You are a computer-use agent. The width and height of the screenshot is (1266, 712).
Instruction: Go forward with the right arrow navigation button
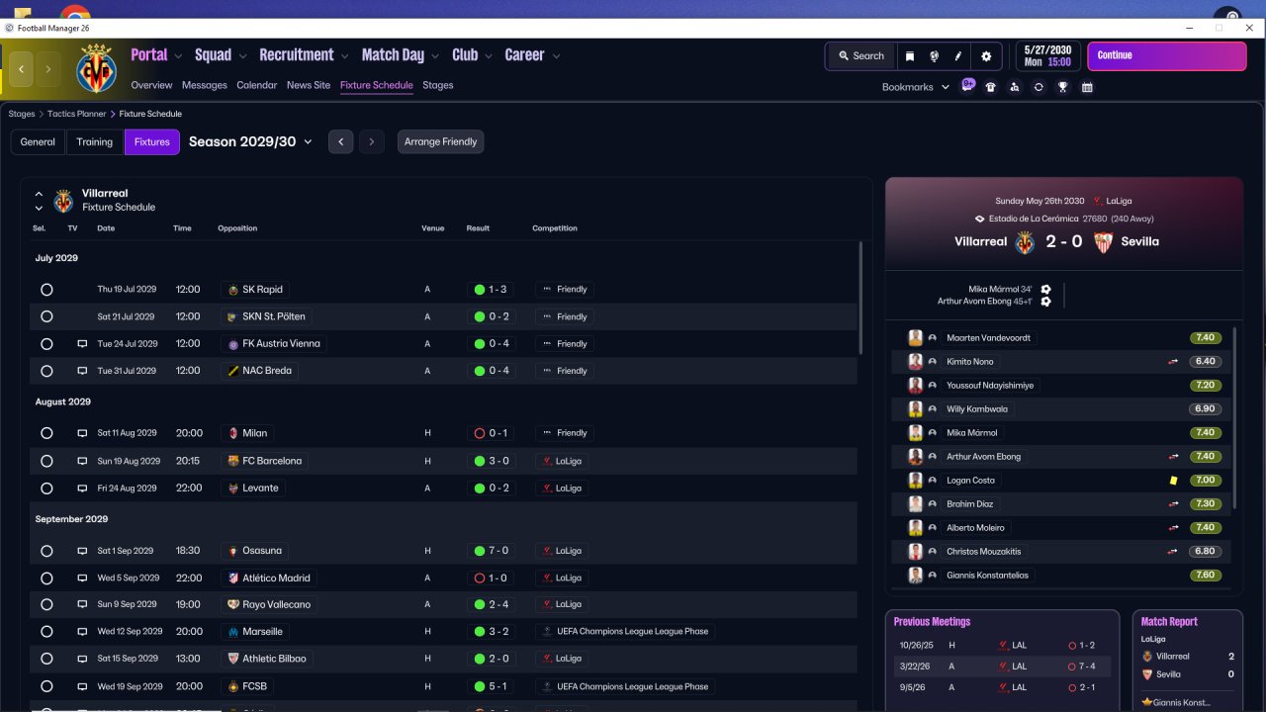coord(47,69)
